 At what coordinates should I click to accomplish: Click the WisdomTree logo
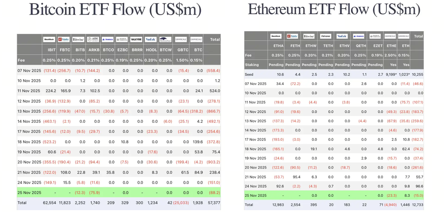pos(165,39)
